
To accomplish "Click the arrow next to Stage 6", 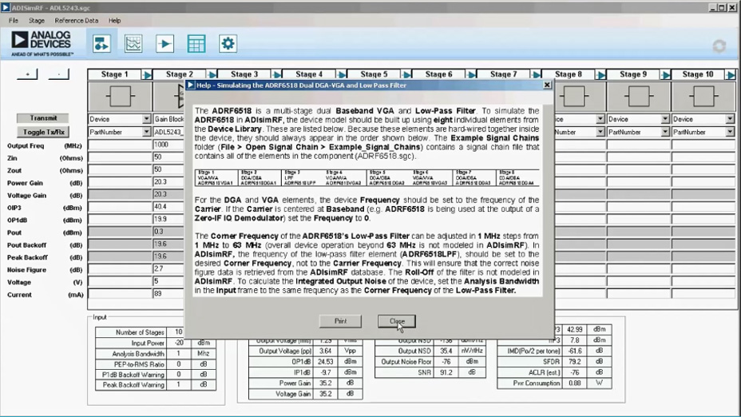I will coord(471,75).
